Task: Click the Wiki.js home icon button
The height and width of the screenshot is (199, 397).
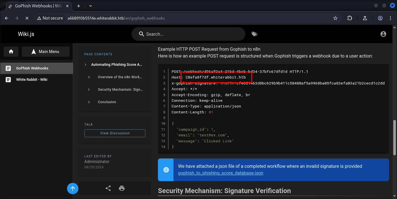Action: 11,52
